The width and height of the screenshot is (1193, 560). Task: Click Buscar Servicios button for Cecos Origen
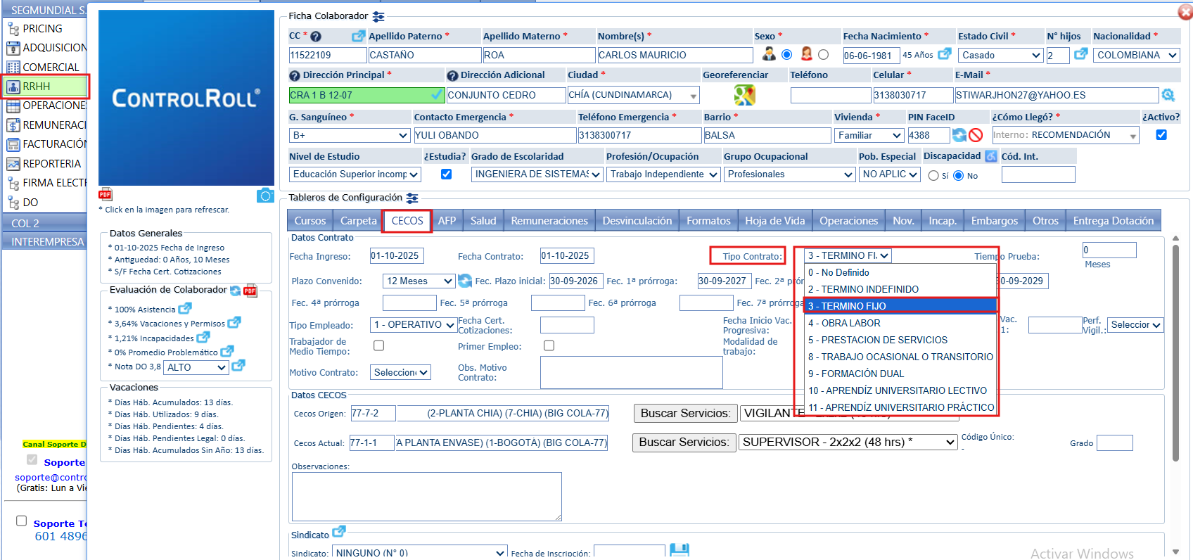[685, 413]
